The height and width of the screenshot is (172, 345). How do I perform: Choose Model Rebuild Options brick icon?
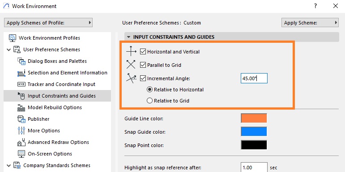click(21, 107)
